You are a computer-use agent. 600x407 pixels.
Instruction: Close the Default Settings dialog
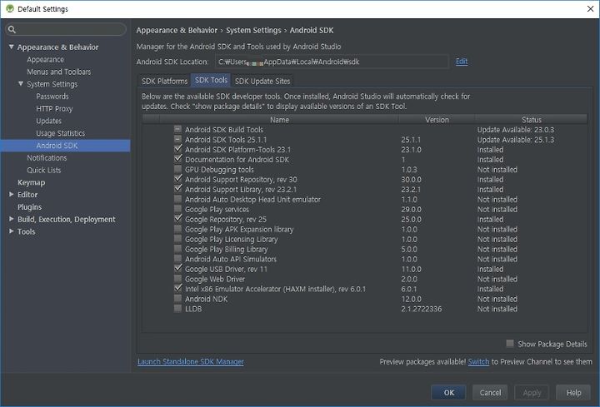590,8
